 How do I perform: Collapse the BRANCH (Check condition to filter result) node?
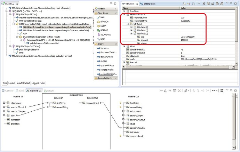17,37
